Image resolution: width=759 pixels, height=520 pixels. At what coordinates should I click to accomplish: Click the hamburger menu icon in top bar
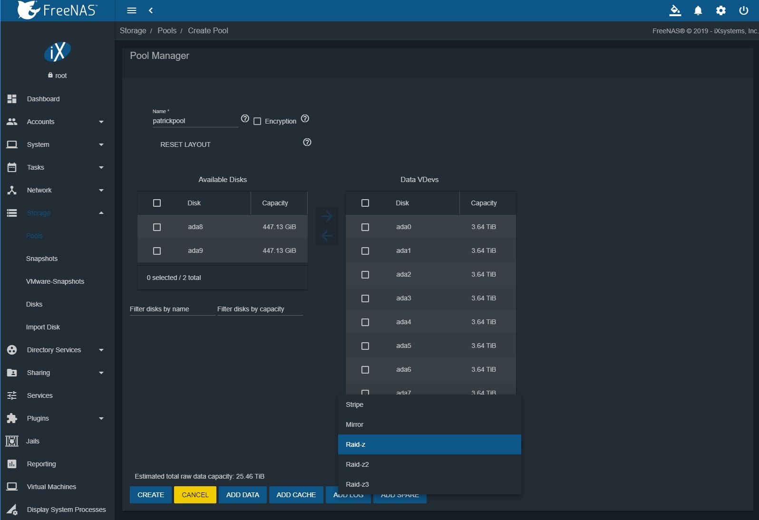(x=132, y=10)
